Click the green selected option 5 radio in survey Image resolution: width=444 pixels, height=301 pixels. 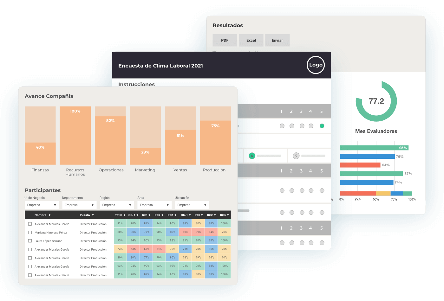point(322,126)
